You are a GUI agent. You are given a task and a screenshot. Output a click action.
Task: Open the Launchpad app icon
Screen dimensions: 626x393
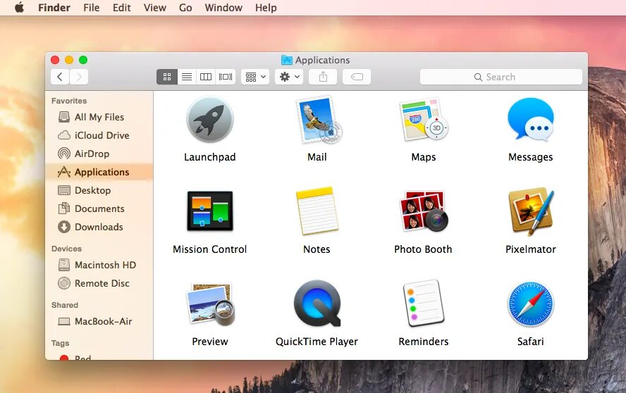tap(209, 120)
